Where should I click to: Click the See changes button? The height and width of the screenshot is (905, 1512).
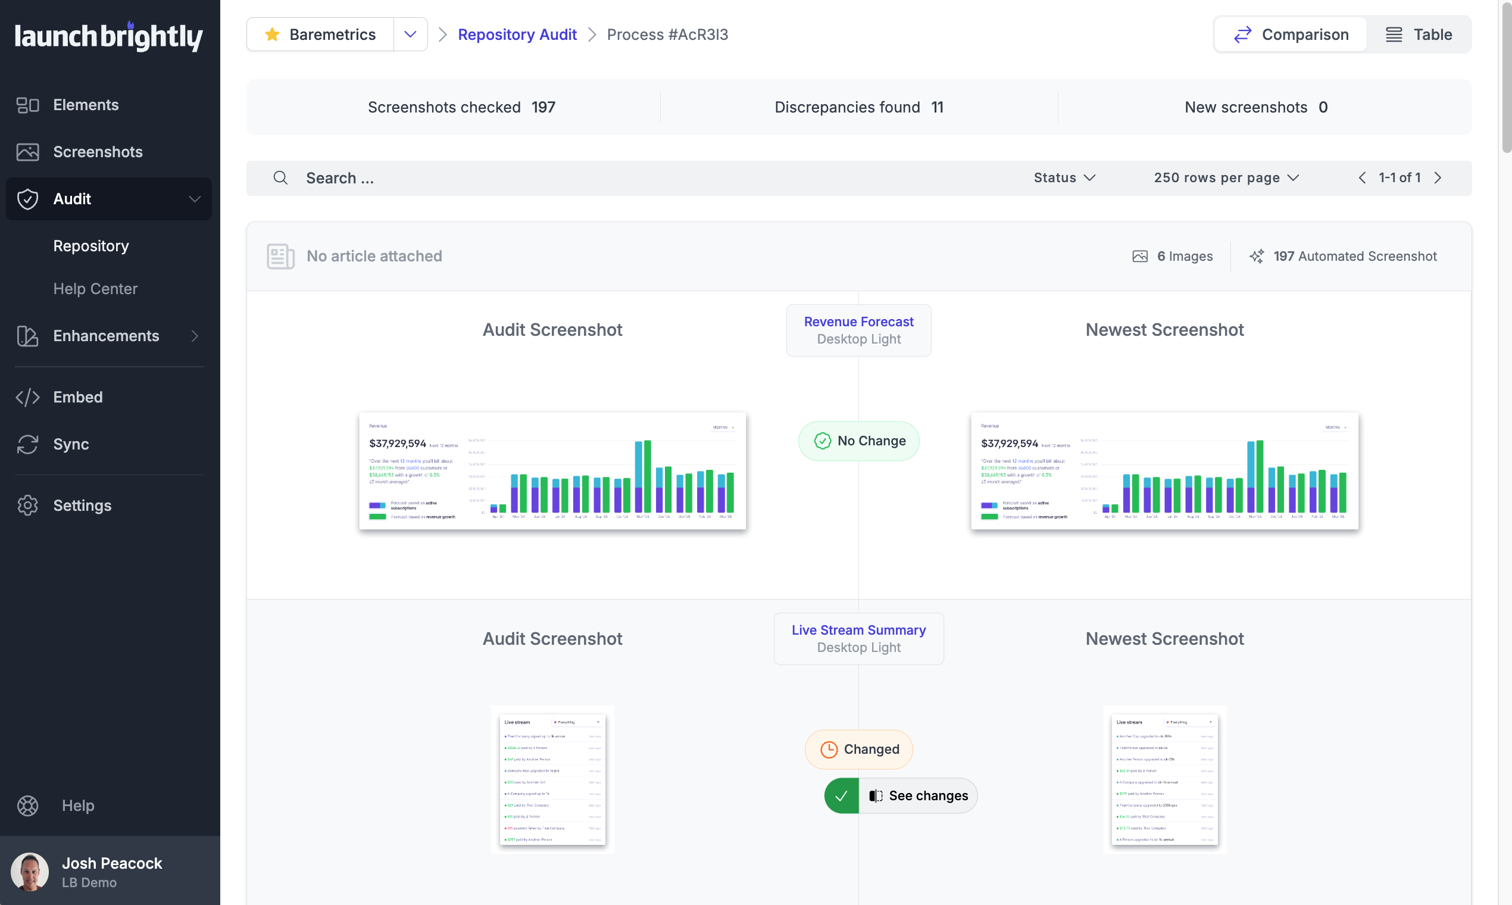(x=918, y=796)
